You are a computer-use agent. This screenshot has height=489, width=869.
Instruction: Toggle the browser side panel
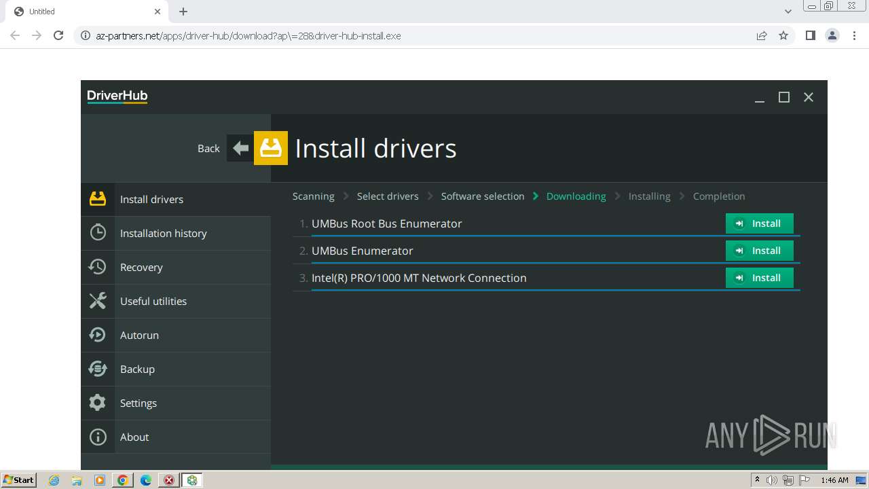pos(810,35)
